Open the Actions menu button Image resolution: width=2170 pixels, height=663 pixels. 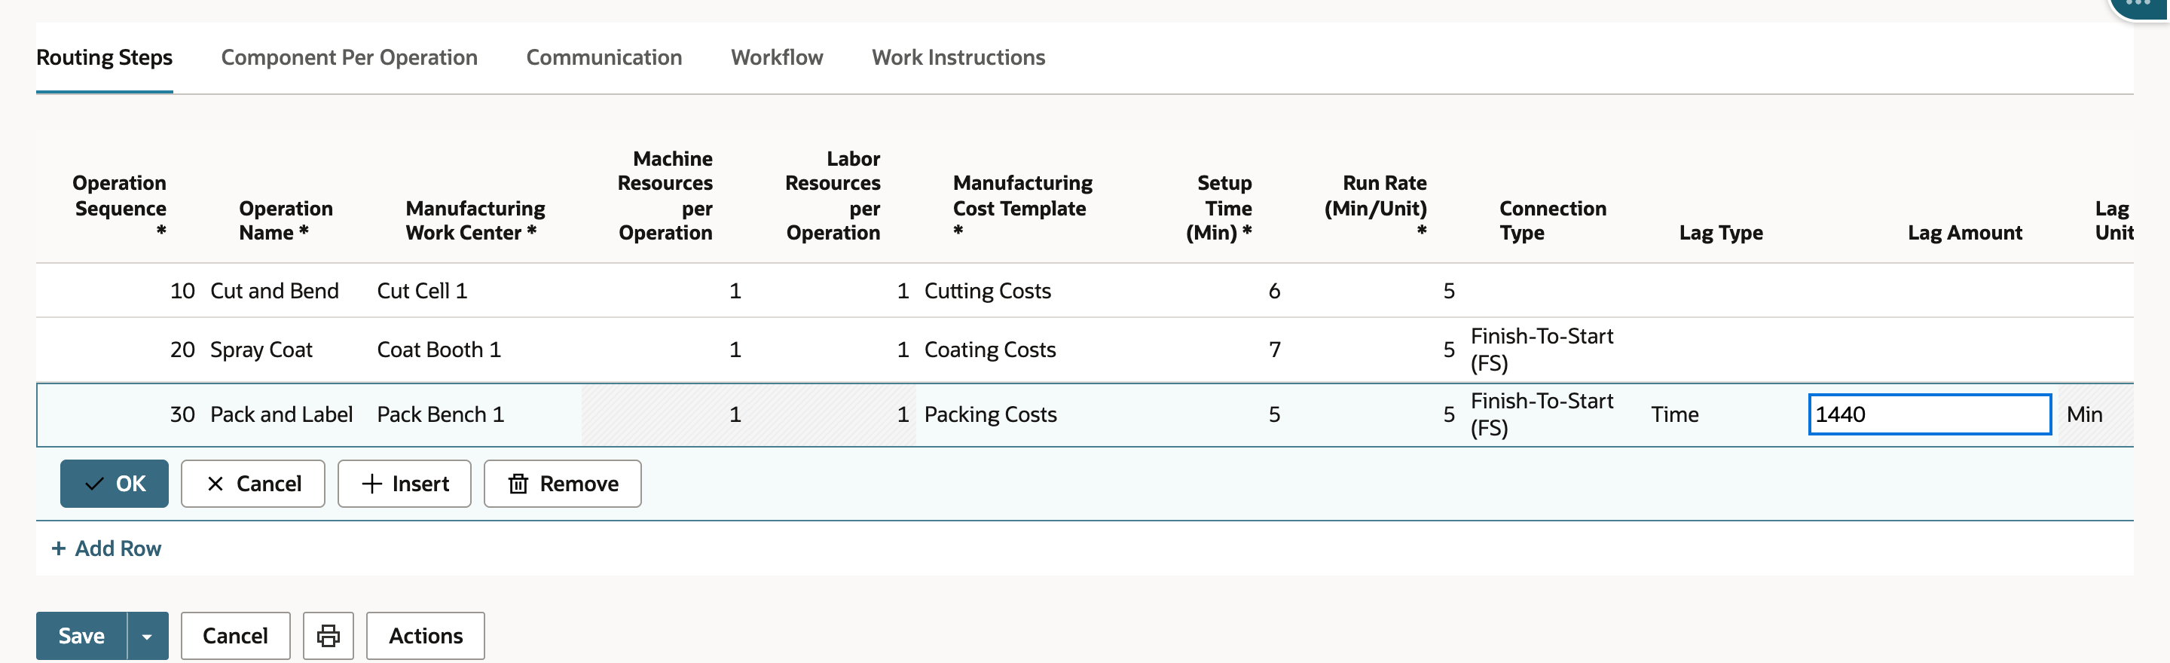point(426,635)
